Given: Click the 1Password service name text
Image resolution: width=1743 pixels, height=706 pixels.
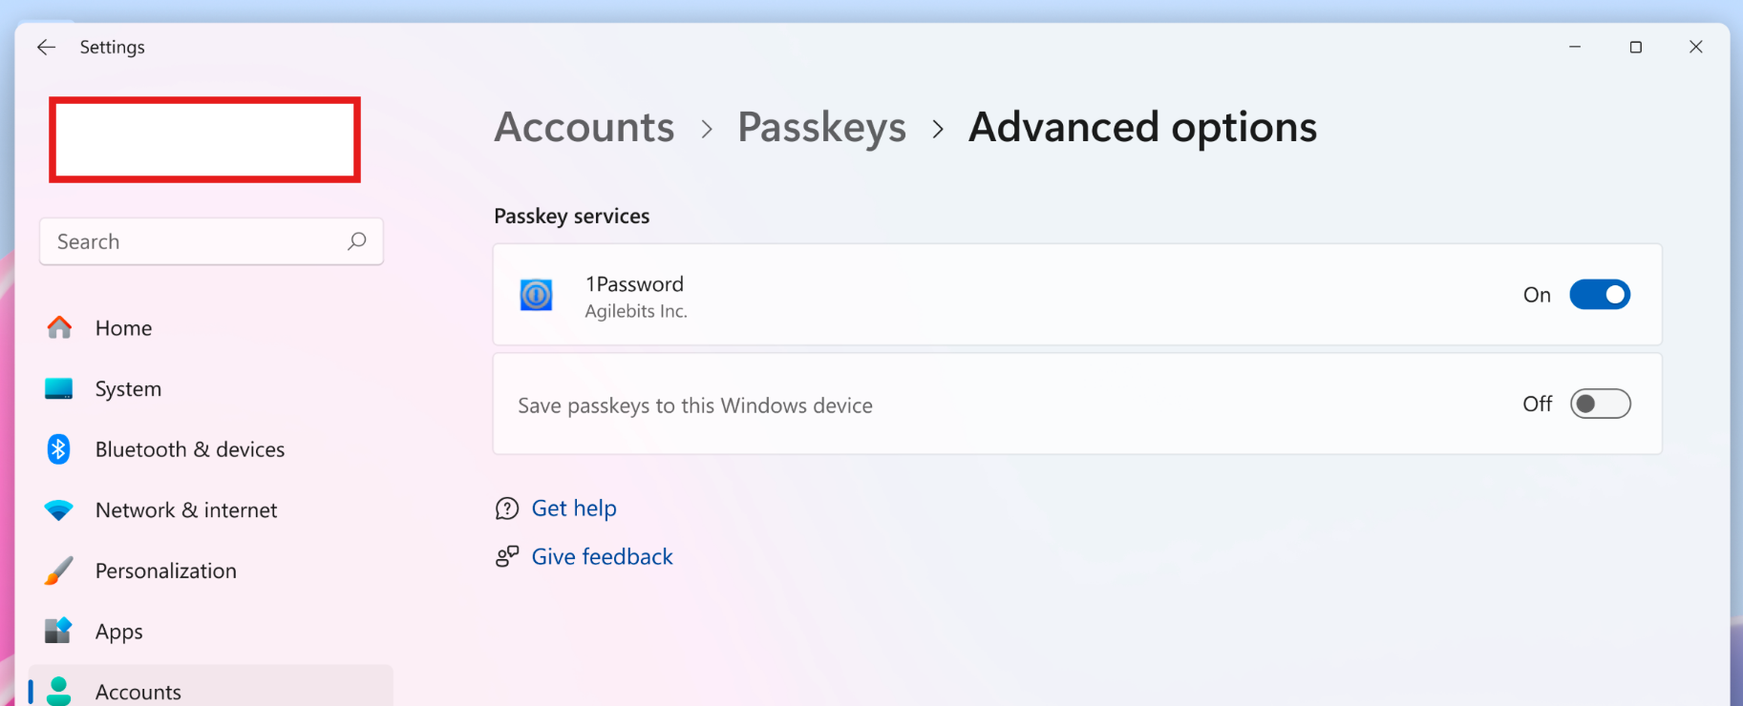Looking at the screenshot, I should click(x=634, y=284).
